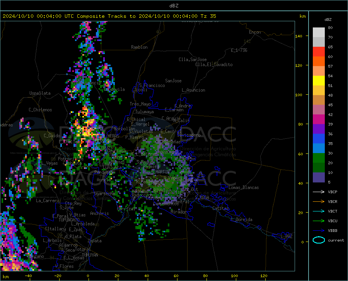Click the 'L_Asuncion' map label
Image resolution: width=348 pixels, height=281 pixels.
[193, 90]
